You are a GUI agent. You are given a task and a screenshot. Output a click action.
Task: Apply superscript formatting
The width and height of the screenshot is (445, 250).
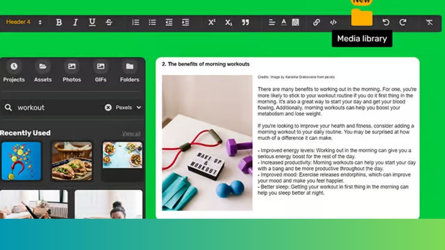[x=212, y=23]
